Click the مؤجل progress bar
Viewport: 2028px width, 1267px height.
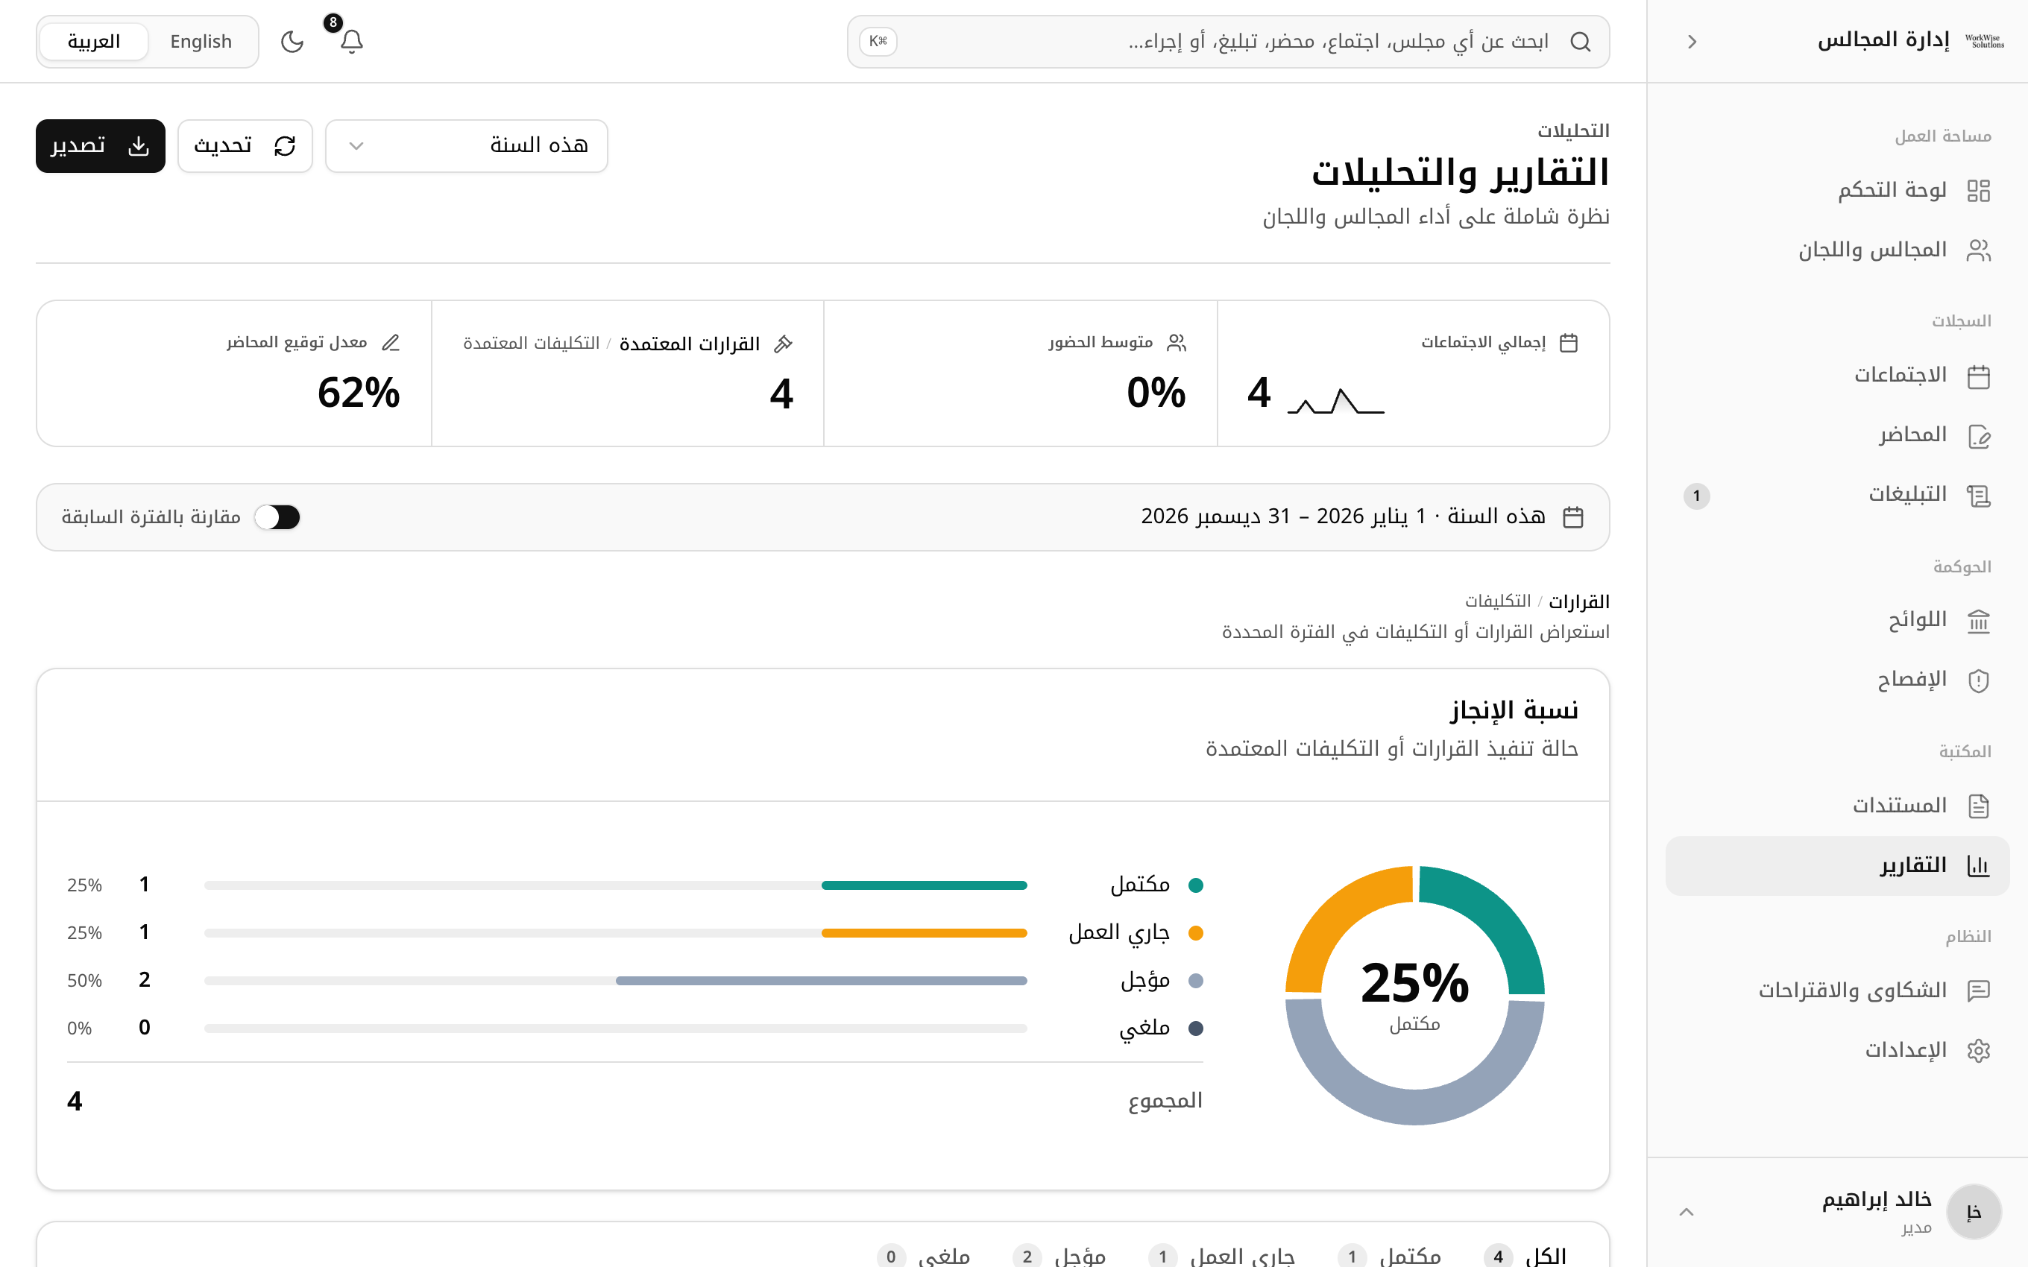click(821, 980)
